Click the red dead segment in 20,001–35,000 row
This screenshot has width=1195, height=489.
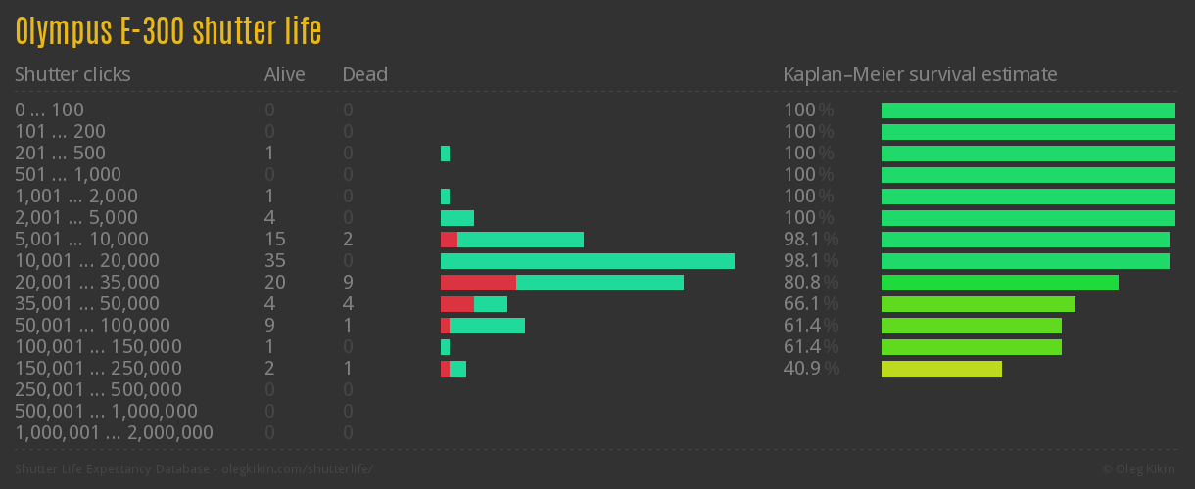pyautogui.click(x=478, y=283)
